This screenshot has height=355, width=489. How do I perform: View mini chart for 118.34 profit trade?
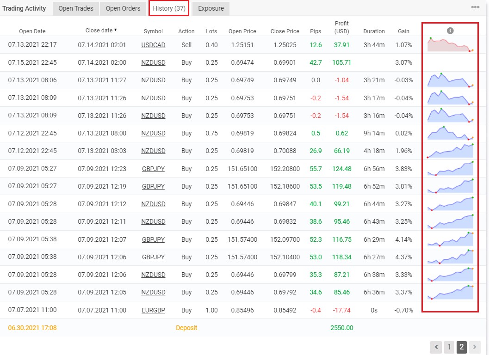click(450, 257)
